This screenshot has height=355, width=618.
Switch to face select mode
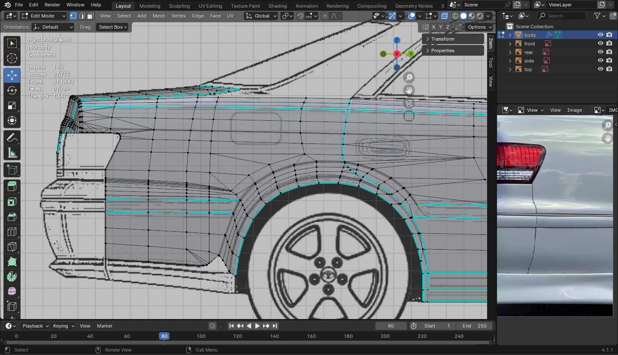pyautogui.click(x=90, y=16)
